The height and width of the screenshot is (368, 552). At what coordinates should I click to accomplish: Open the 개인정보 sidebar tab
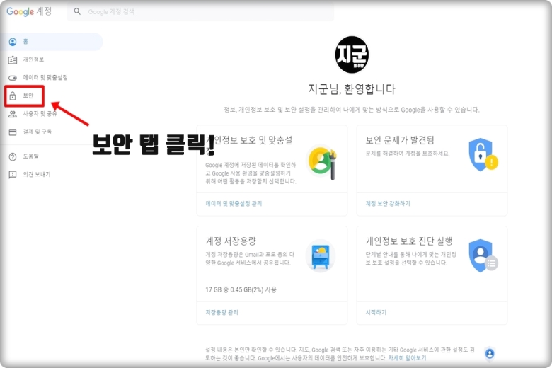(x=33, y=59)
